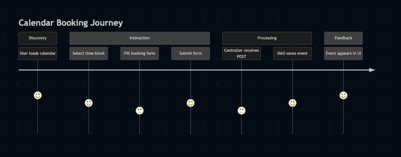Screen dimensions: 401x157
Task: Click the neutral face under Fill booking form
Action: tap(140, 111)
